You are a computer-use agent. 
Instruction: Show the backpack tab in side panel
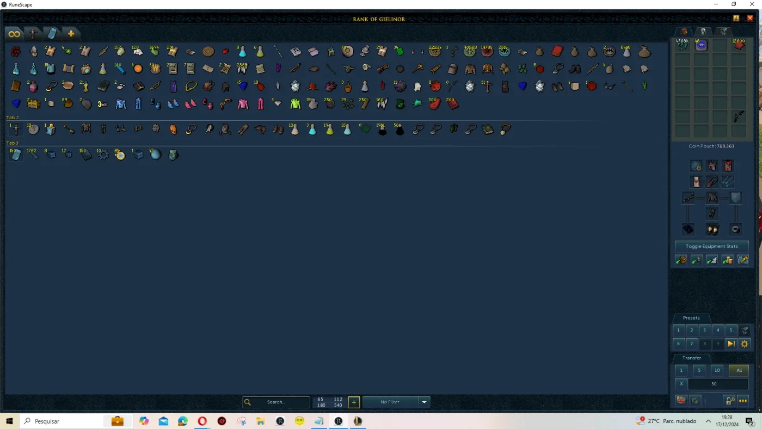pyautogui.click(x=684, y=32)
